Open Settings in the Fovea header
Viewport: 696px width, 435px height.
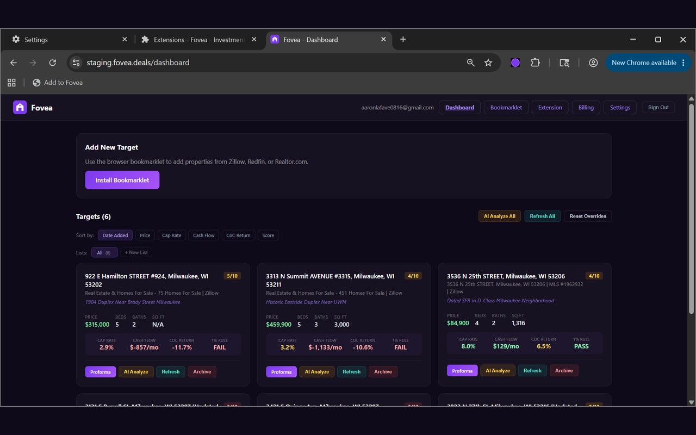pyautogui.click(x=620, y=108)
